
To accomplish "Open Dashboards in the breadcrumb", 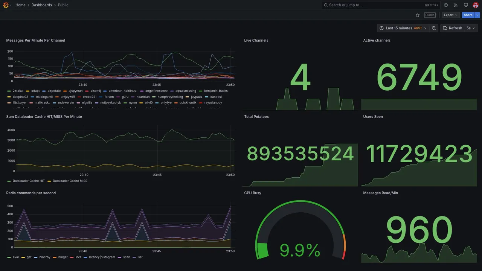I will tap(42, 5).
